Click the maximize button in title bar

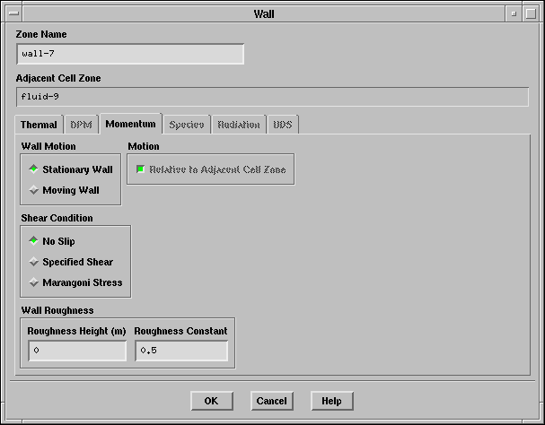point(531,13)
